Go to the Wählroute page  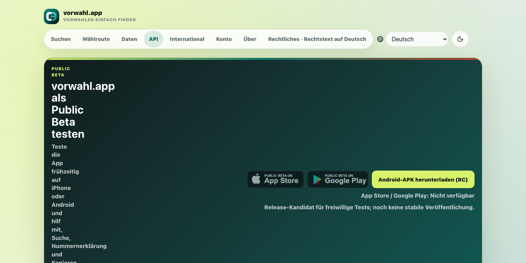96,39
